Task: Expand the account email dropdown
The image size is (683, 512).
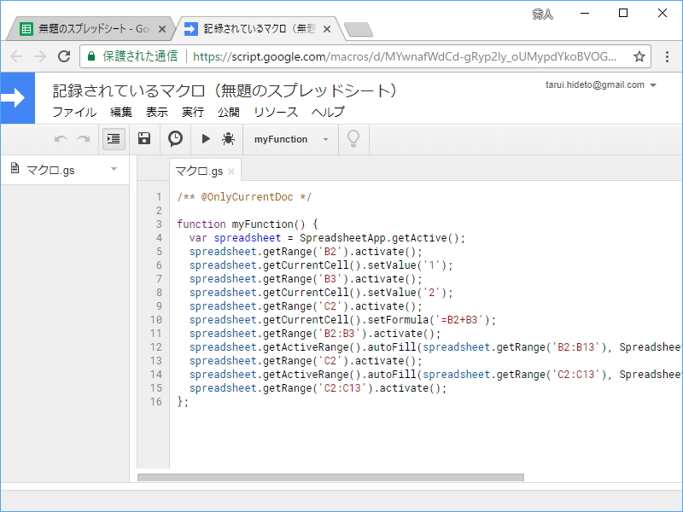Action: tap(653, 85)
